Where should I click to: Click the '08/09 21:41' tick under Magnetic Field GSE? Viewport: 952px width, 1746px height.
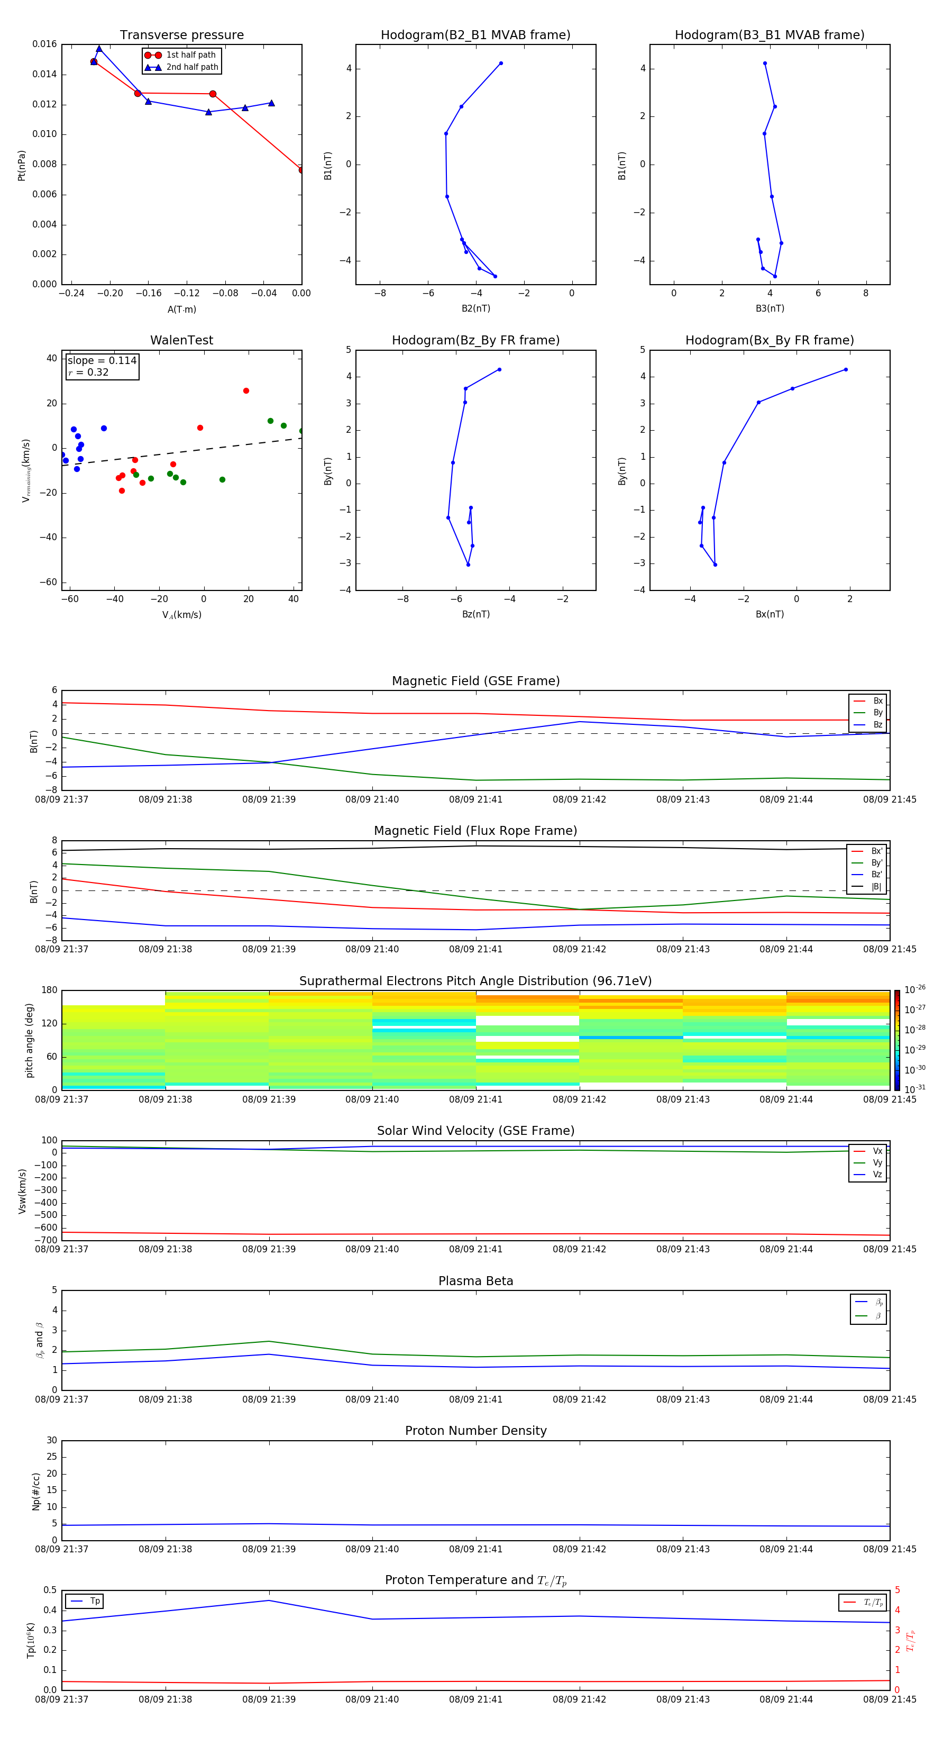[x=475, y=799]
